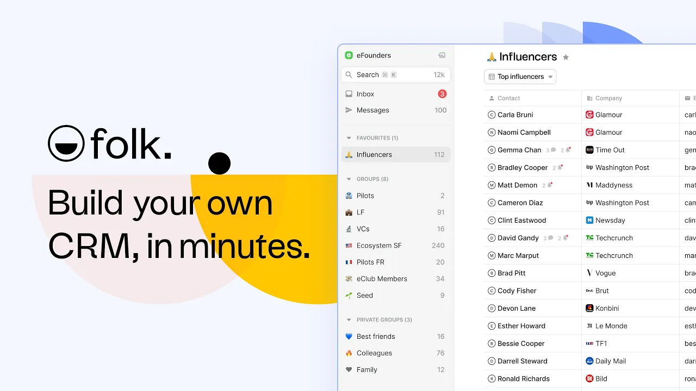Click the green eFounders workspace icon
The width and height of the screenshot is (696, 391).
[349, 55]
